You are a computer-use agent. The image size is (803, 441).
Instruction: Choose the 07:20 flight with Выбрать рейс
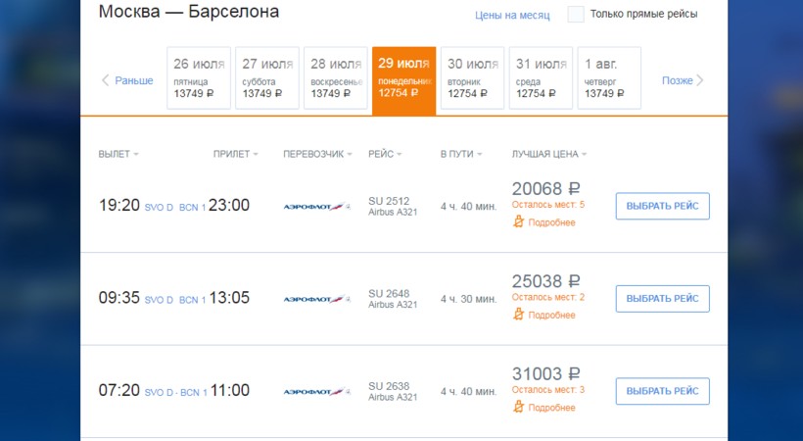tap(662, 391)
